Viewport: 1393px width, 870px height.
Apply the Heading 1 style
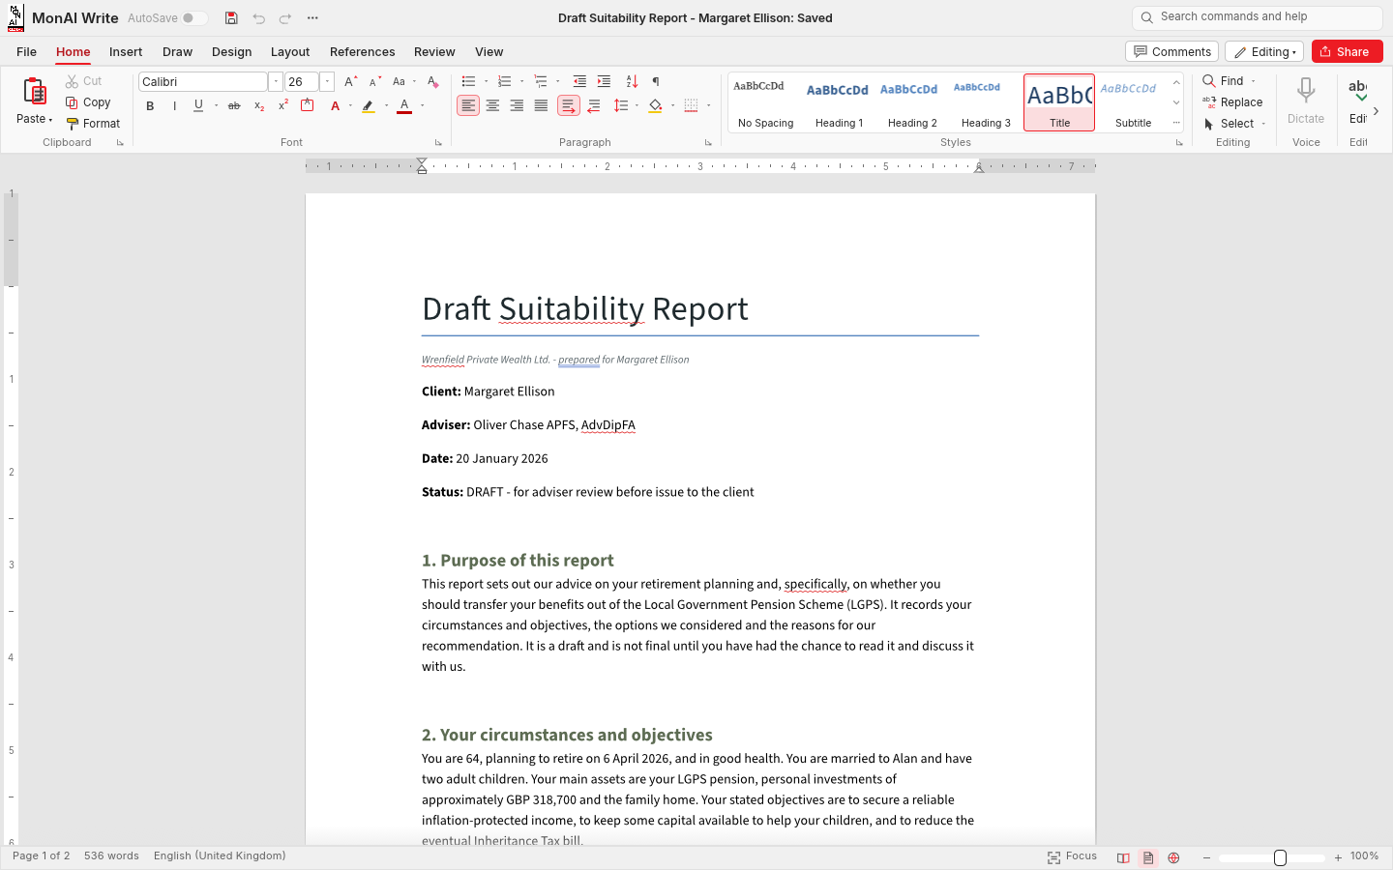click(x=839, y=102)
